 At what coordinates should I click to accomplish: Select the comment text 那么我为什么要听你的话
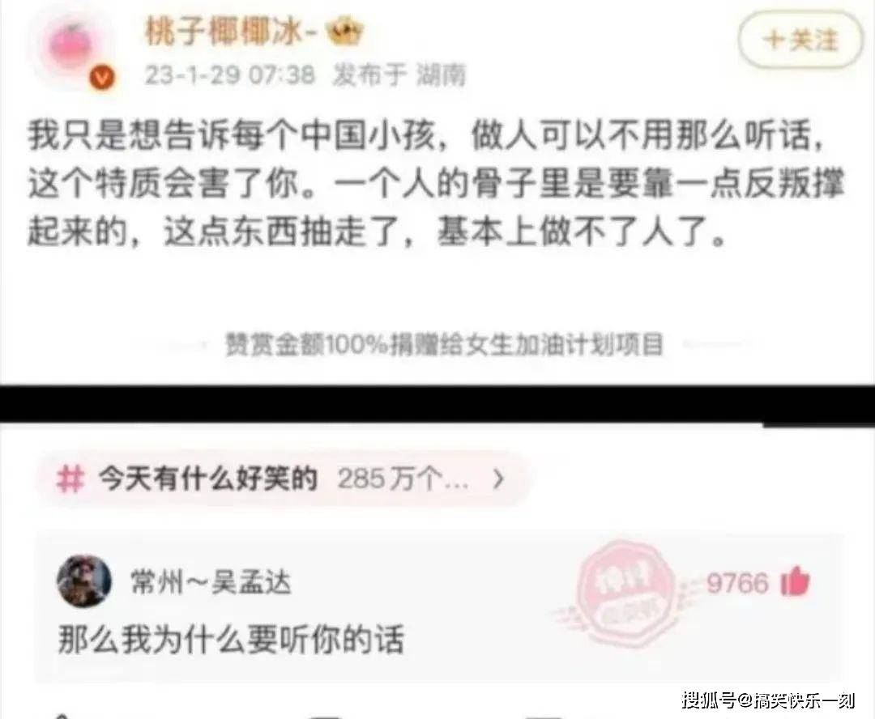231,639
